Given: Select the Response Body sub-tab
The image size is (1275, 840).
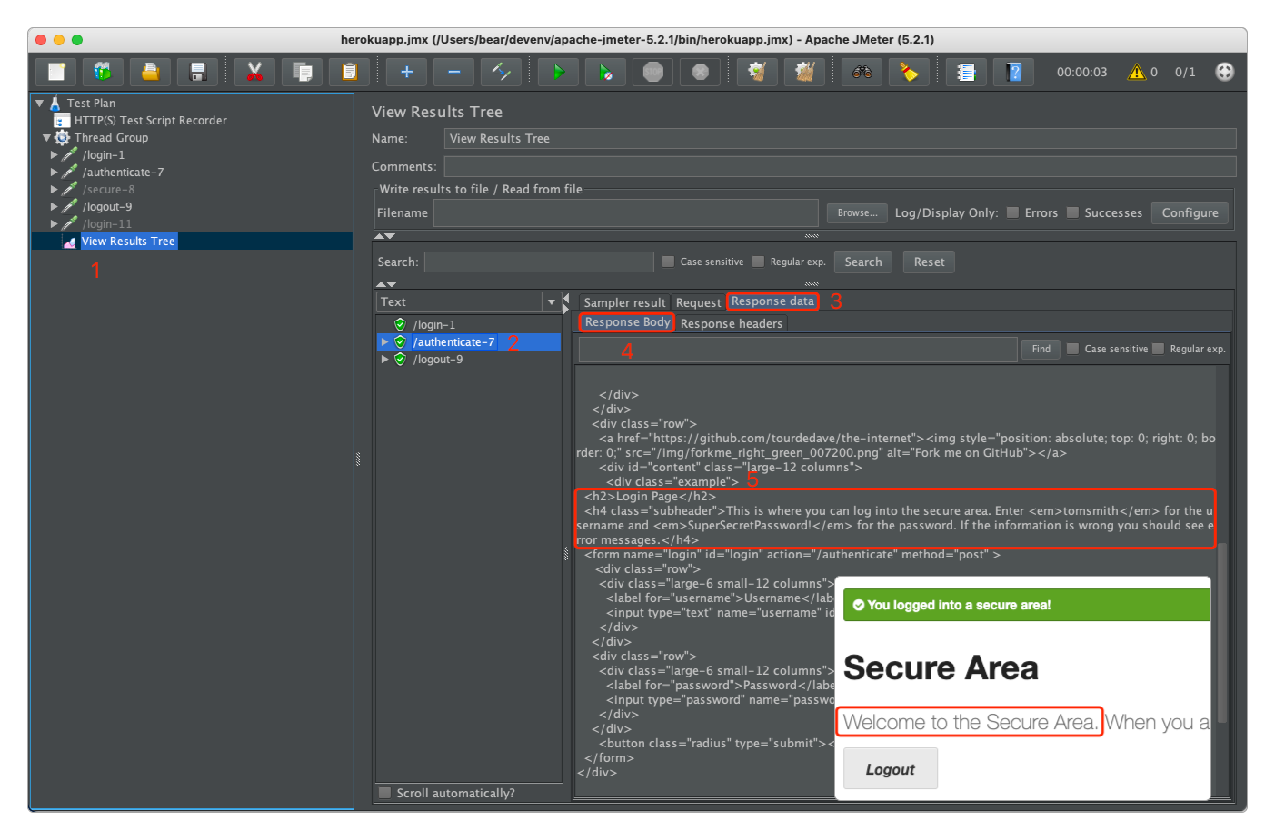Looking at the screenshot, I should click(627, 322).
